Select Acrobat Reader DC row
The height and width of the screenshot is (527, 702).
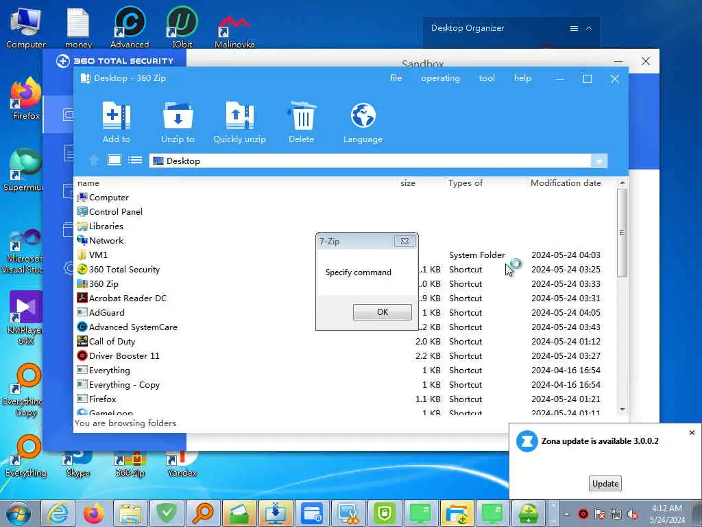click(345, 298)
